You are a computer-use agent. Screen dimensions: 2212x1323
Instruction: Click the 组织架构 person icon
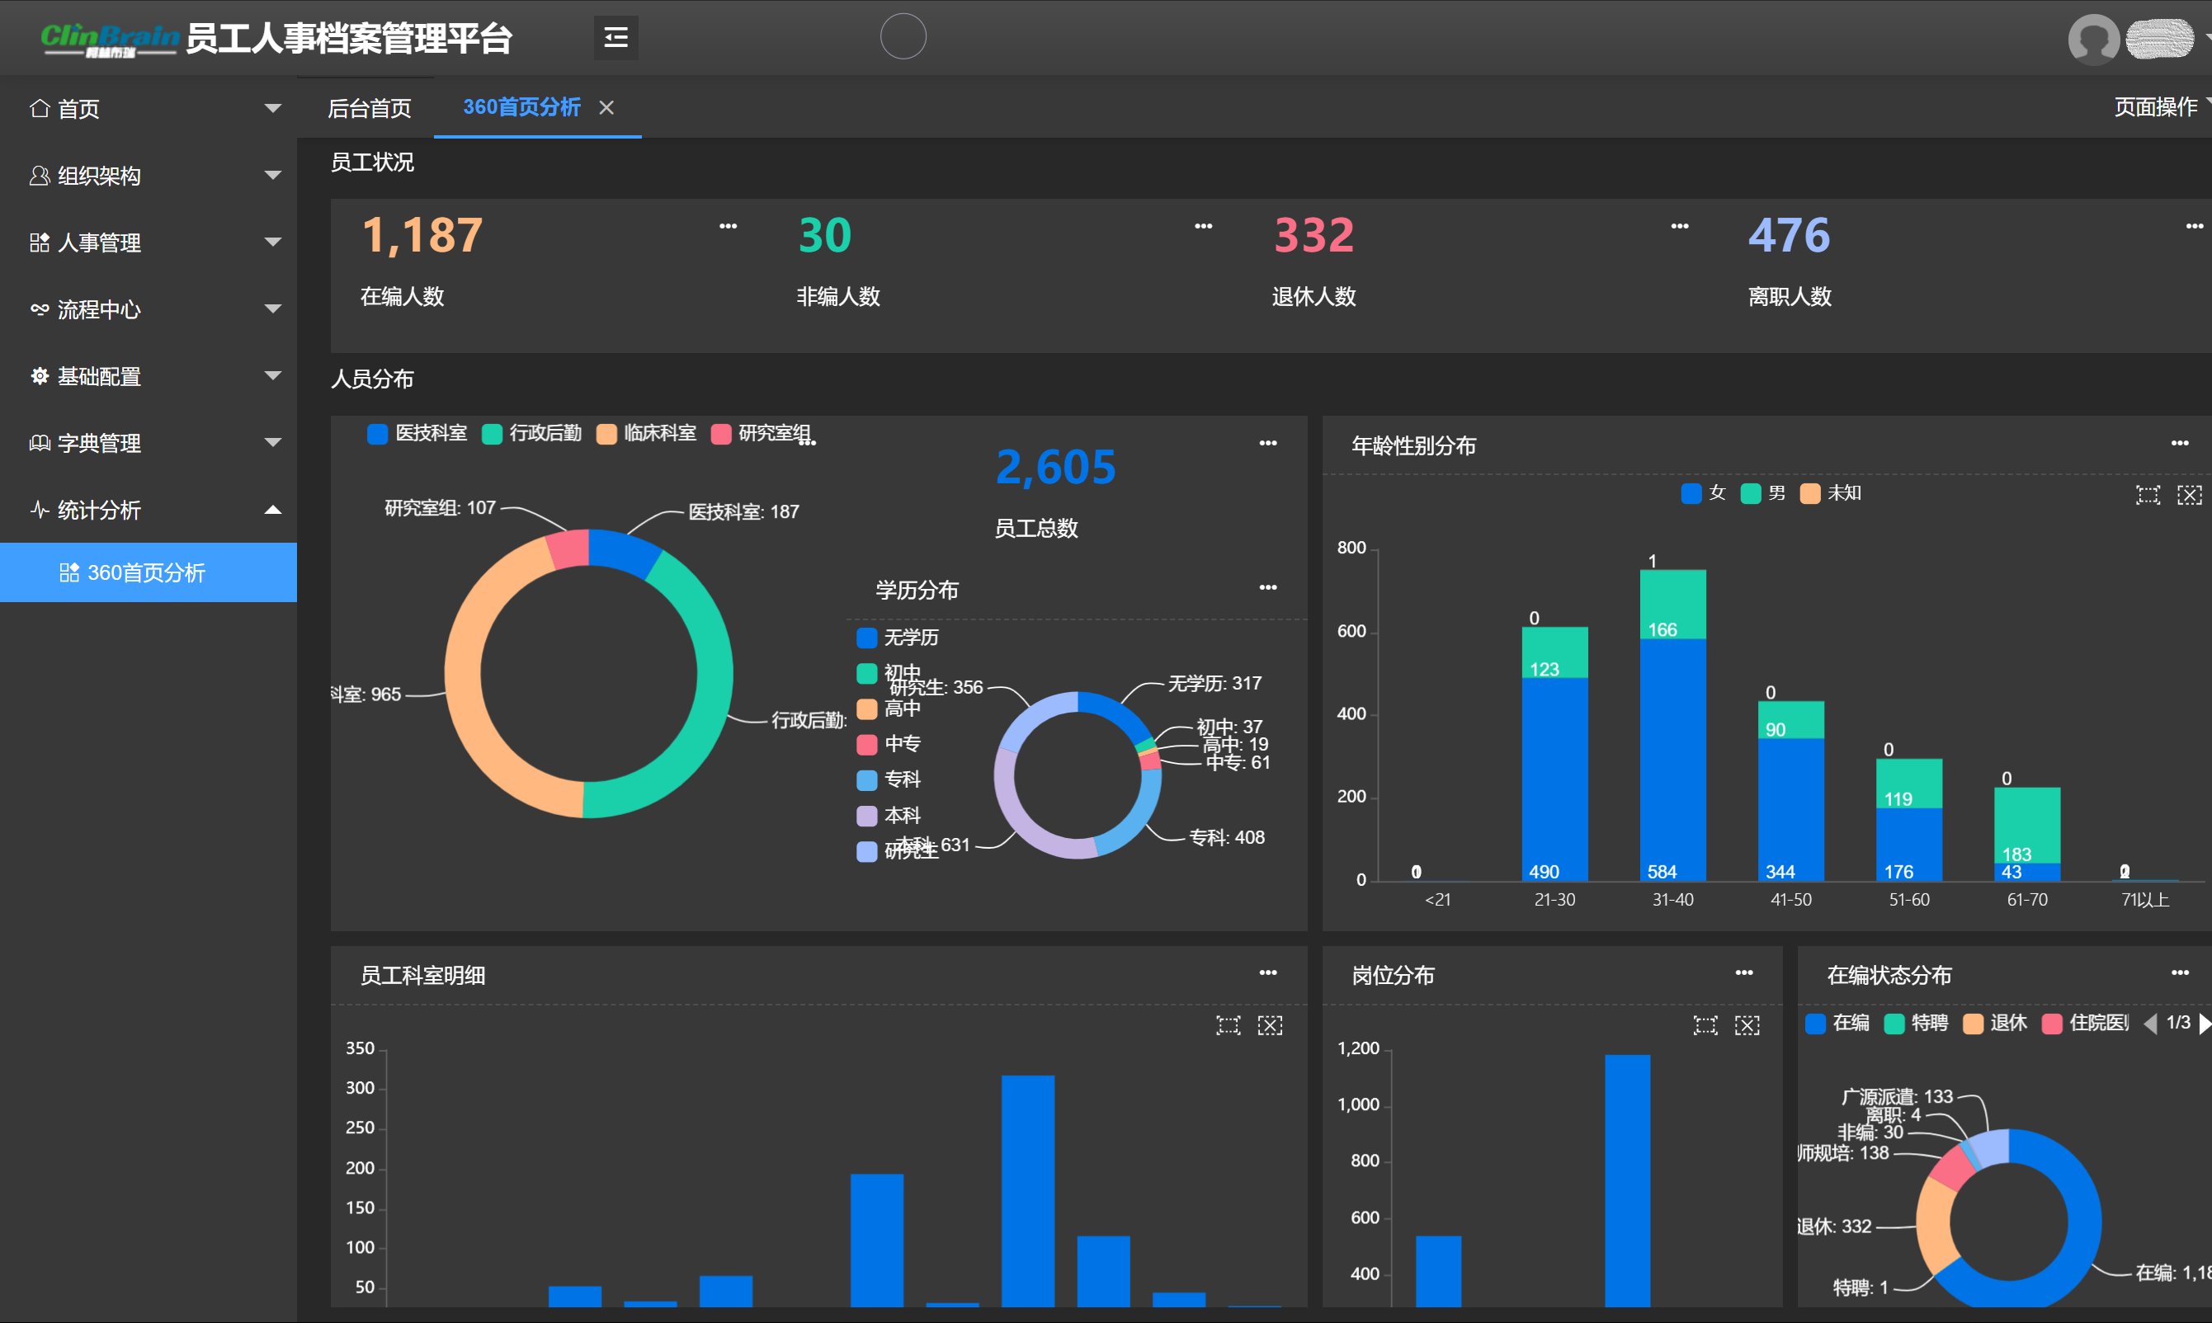coord(40,175)
